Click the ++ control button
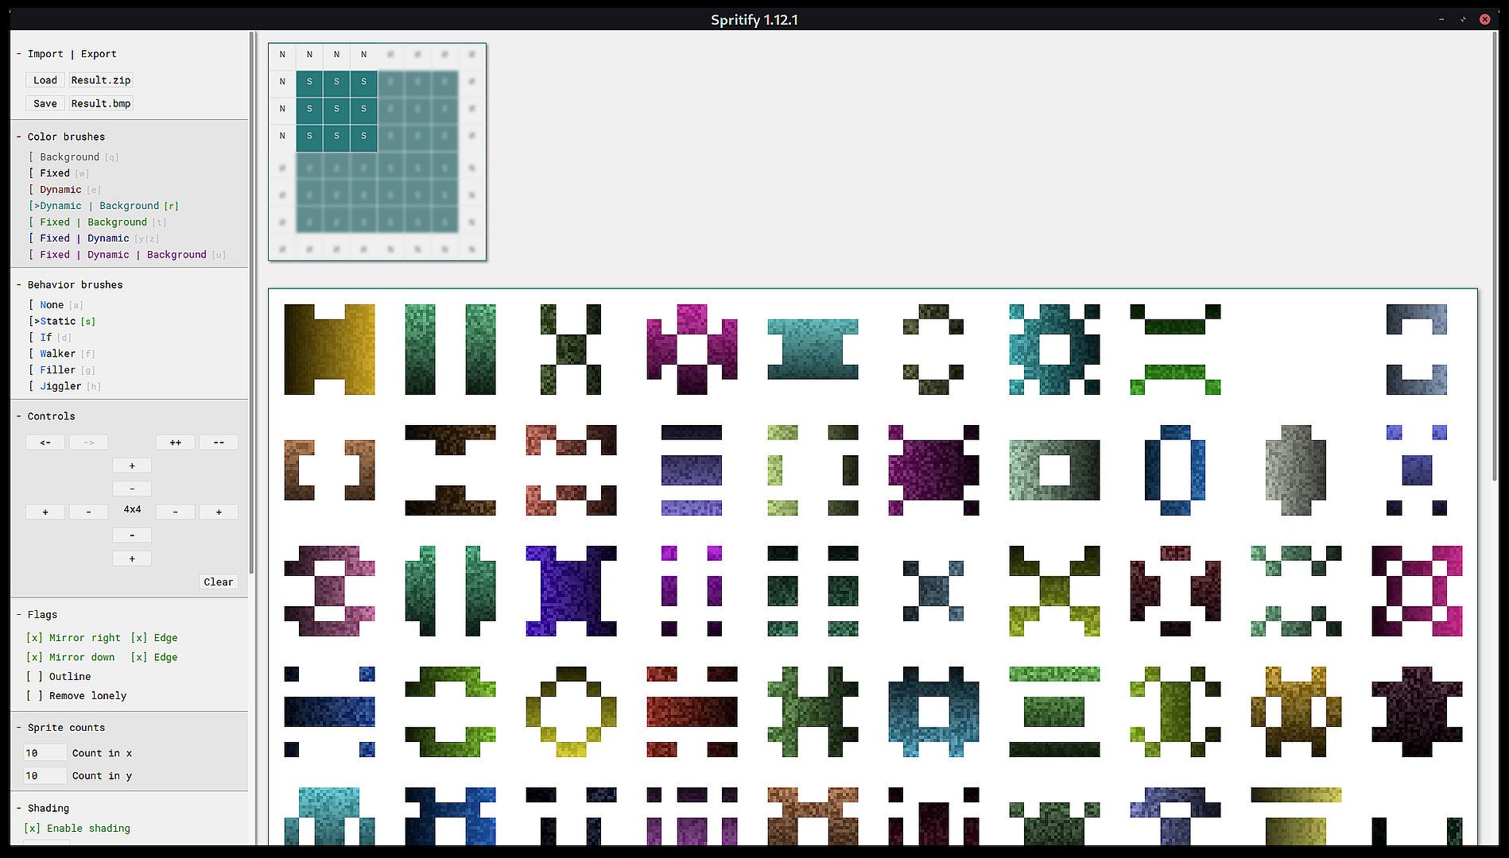The image size is (1509, 858). [x=175, y=443]
